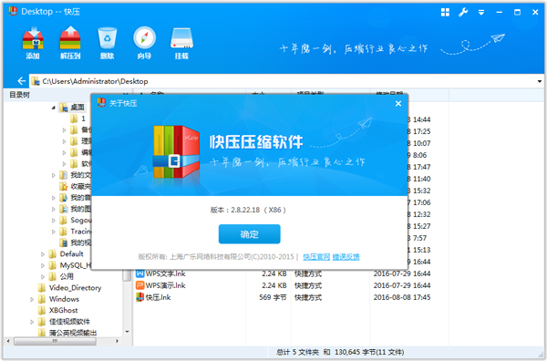The width and height of the screenshot is (547, 361).
Task: Click the 公用 folder icon
Action: tap(53, 276)
